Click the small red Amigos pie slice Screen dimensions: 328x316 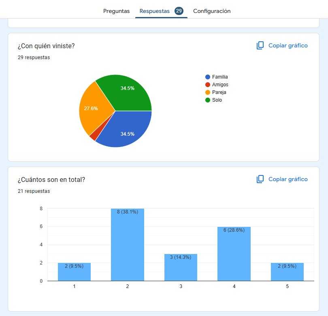coord(96,135)
